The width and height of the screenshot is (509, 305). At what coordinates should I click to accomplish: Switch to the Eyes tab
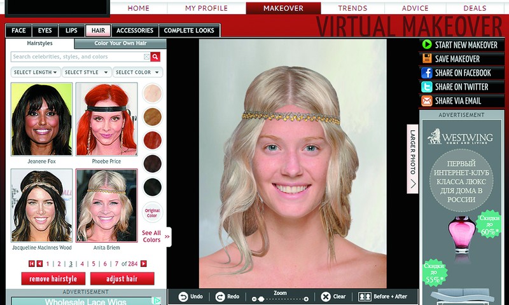tap(45, 30)
